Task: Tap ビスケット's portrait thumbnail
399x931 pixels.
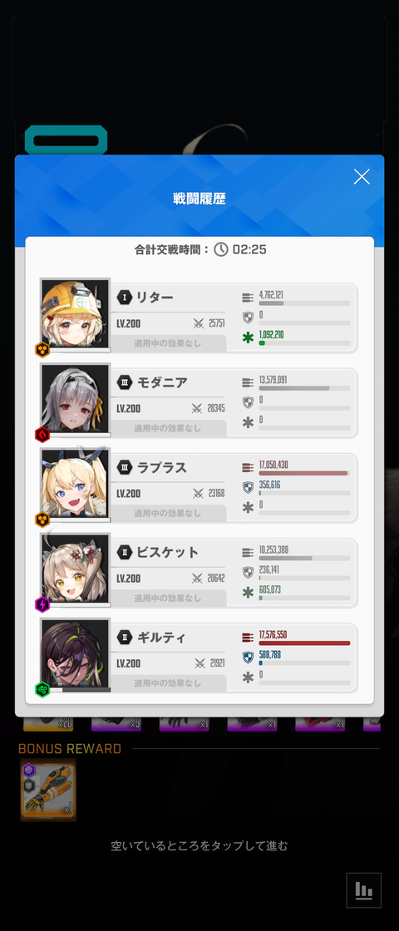Action: click(76, 569)
